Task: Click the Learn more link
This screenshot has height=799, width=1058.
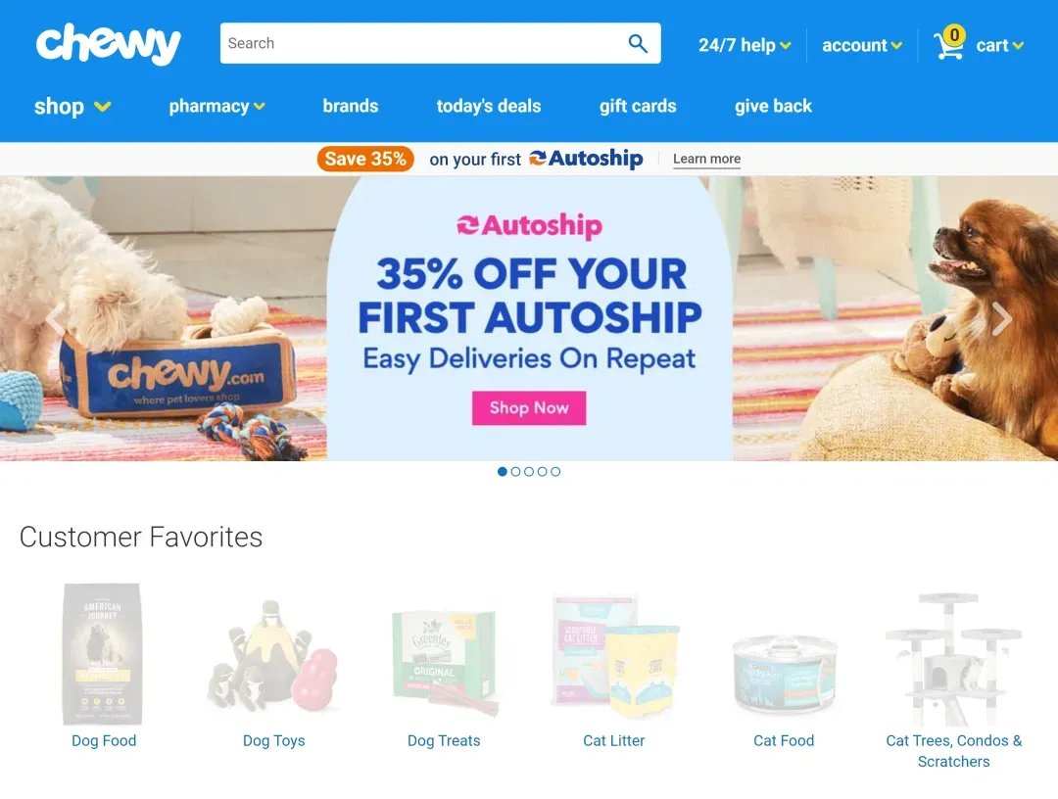Action: (706, 160)
